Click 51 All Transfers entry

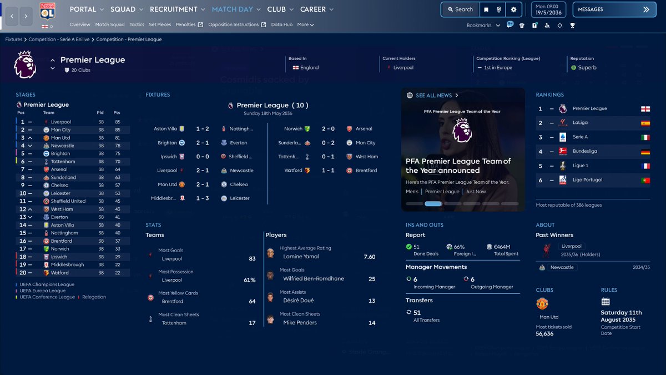(423, 316)
